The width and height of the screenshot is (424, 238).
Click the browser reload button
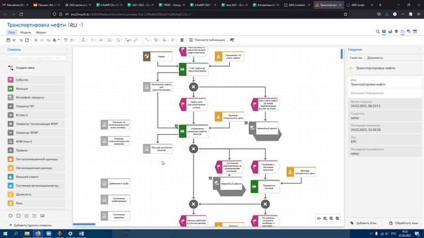[x=21, y=14]
